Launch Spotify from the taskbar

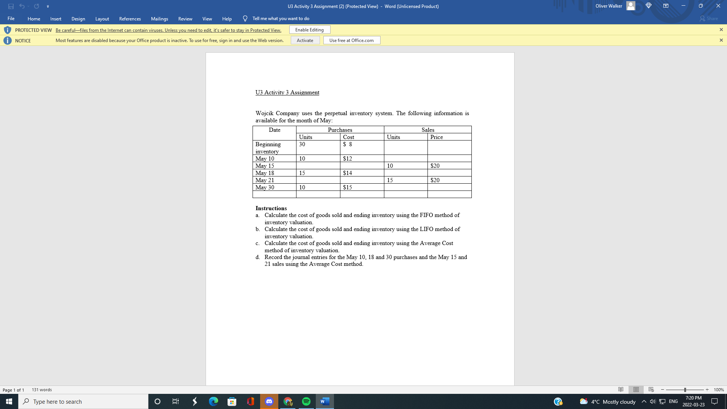click(306, 401)
